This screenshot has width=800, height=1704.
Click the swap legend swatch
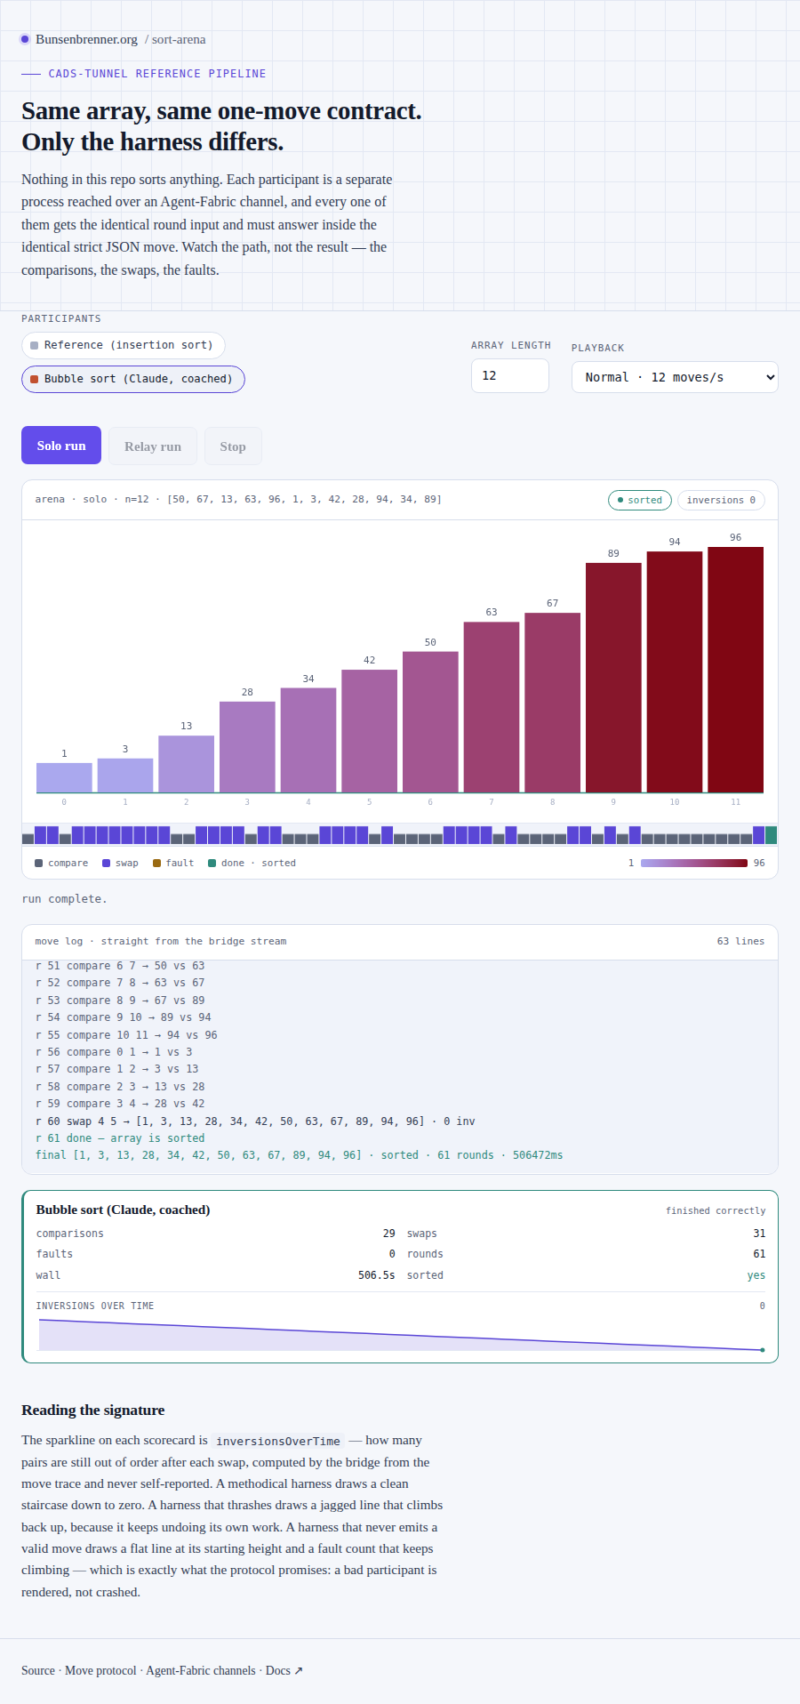pyautogui.click(x=106, y=863)
